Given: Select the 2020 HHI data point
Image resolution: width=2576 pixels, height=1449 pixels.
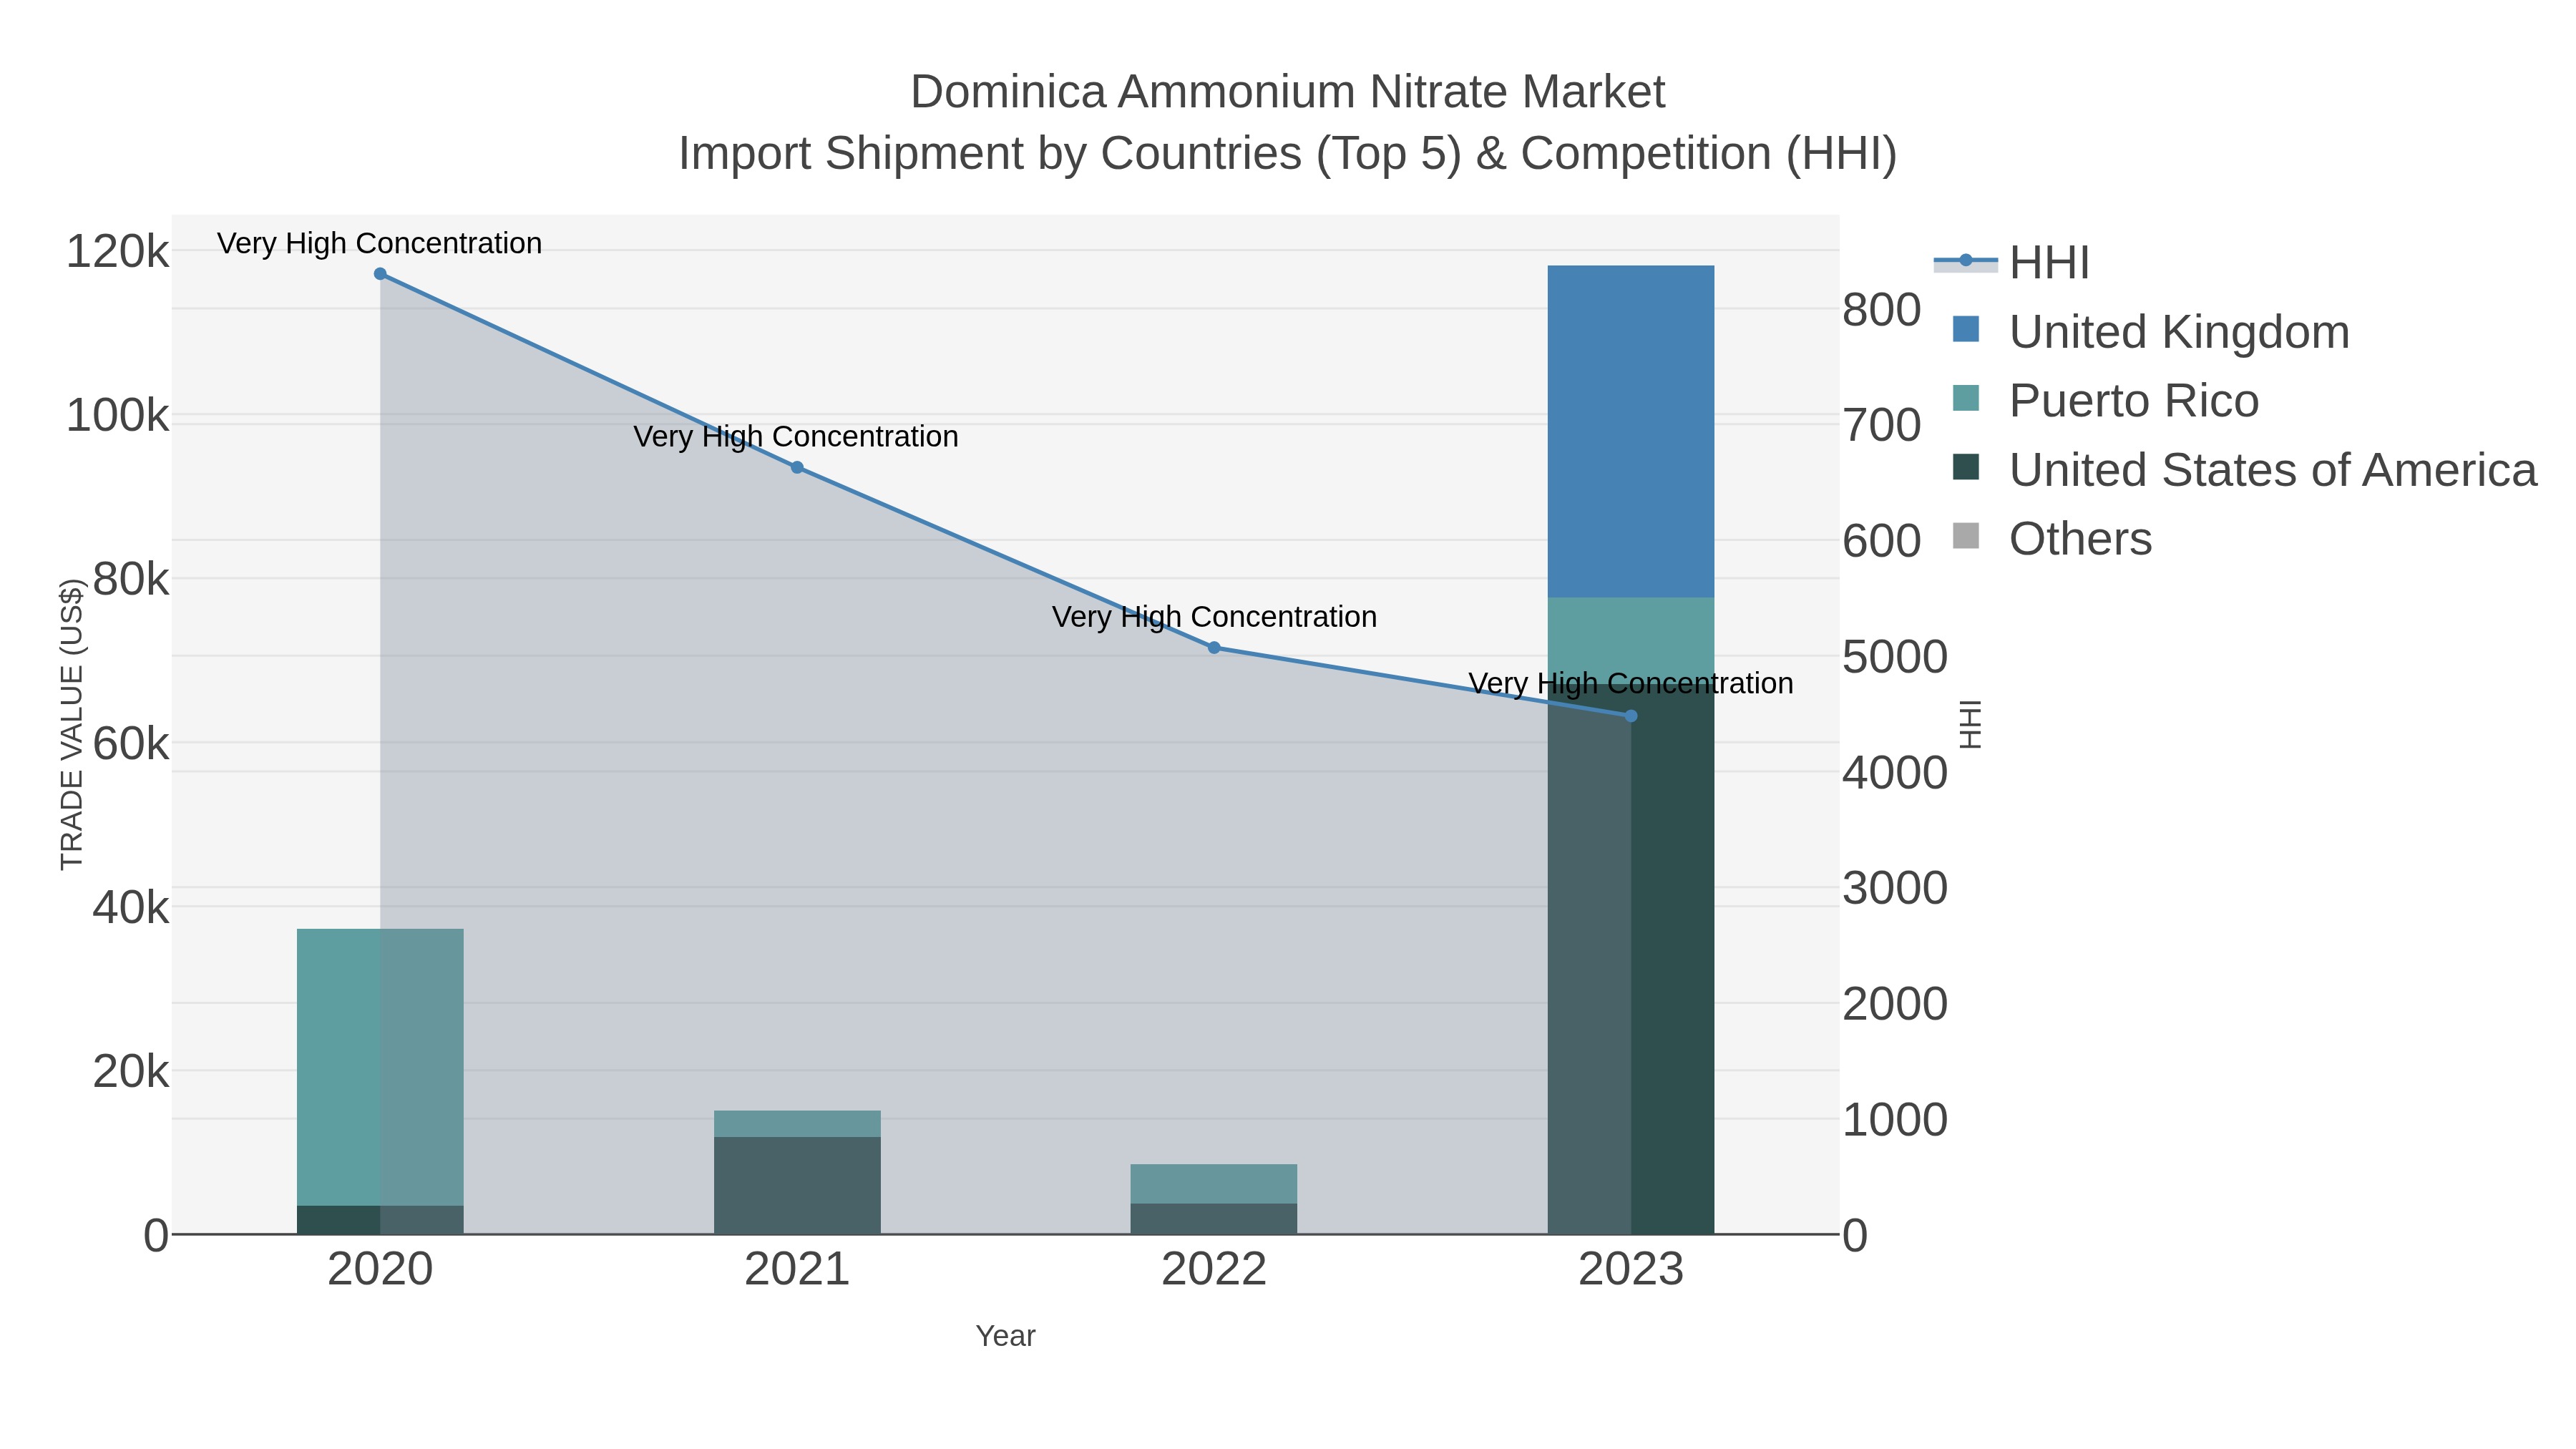Looking at the screenshot, I should point(380,274).
